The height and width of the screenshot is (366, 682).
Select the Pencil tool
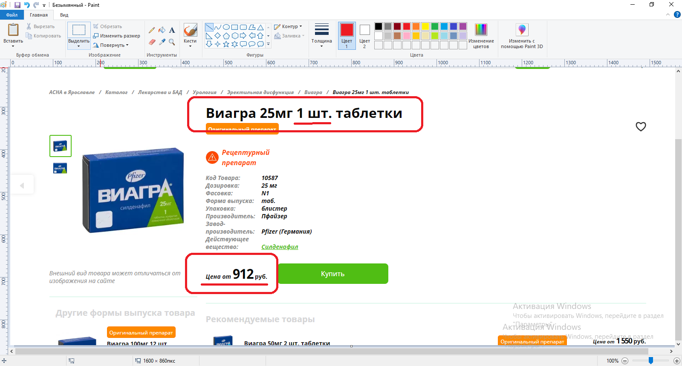click(x=152, y=30)
